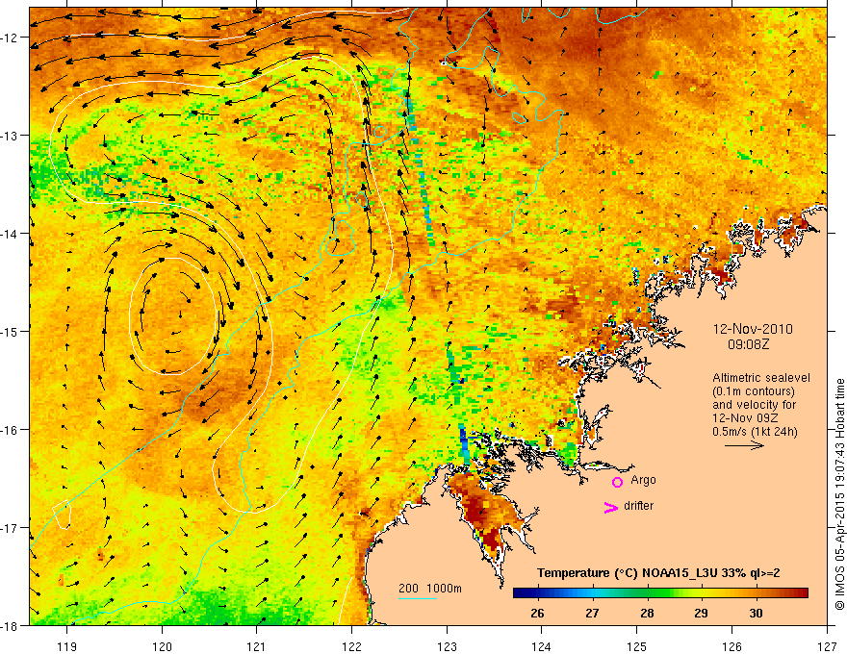Click the longitude 120 axis label
Screen dimensions: 847x654
click(162, 646)
